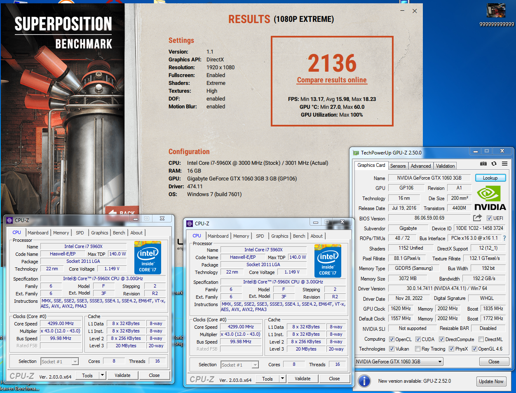The height and width of the screenshot is (393, 516).
Task: Click the blue info icon in GPU-Z update bar
Action: 364,381
